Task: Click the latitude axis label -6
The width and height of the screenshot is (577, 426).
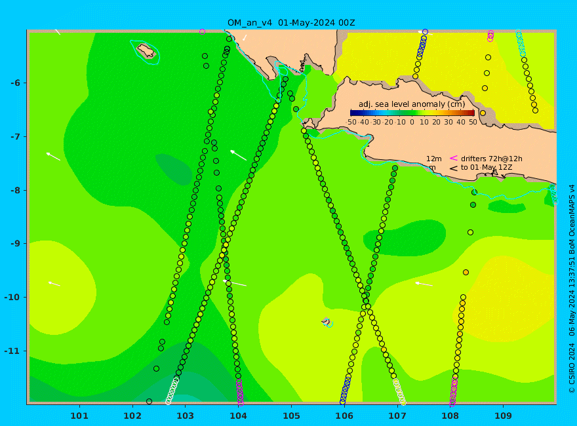Action: point(16,83)
